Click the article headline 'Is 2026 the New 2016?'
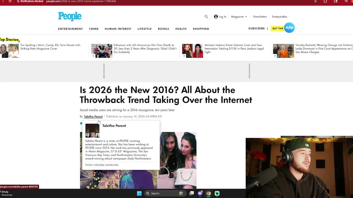This screenshot has height=198, width=353. pos(166,95)
